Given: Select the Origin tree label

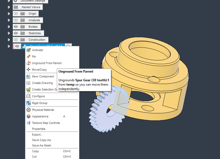Looking at the screenshot, I should (x=32, y=14).
